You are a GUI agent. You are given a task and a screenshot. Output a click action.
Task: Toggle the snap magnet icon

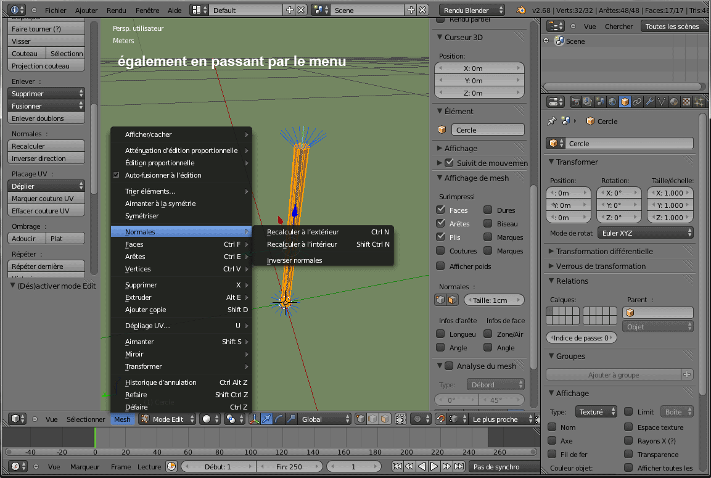(x=440, y=419)
